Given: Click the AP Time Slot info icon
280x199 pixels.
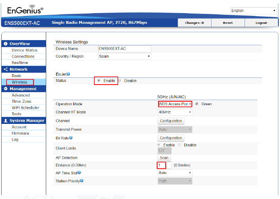Looking at the screenshot, I should click(x=79, y=172).
